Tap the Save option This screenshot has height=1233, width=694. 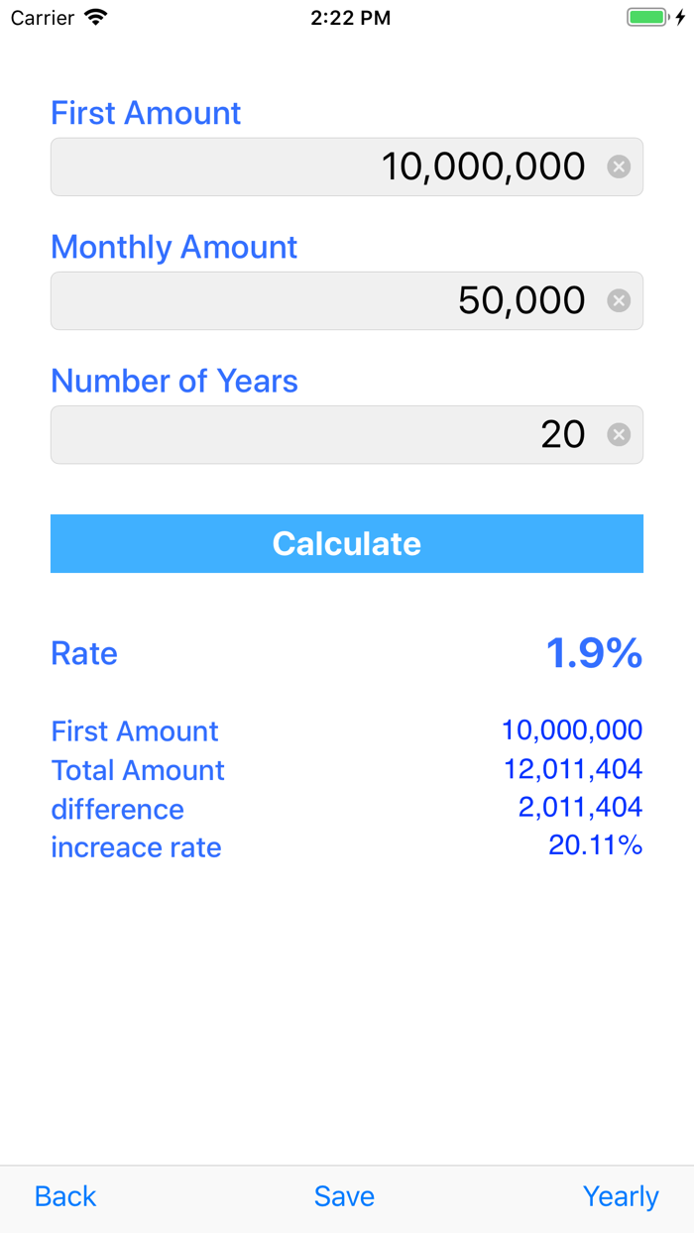click(344, 1195)
